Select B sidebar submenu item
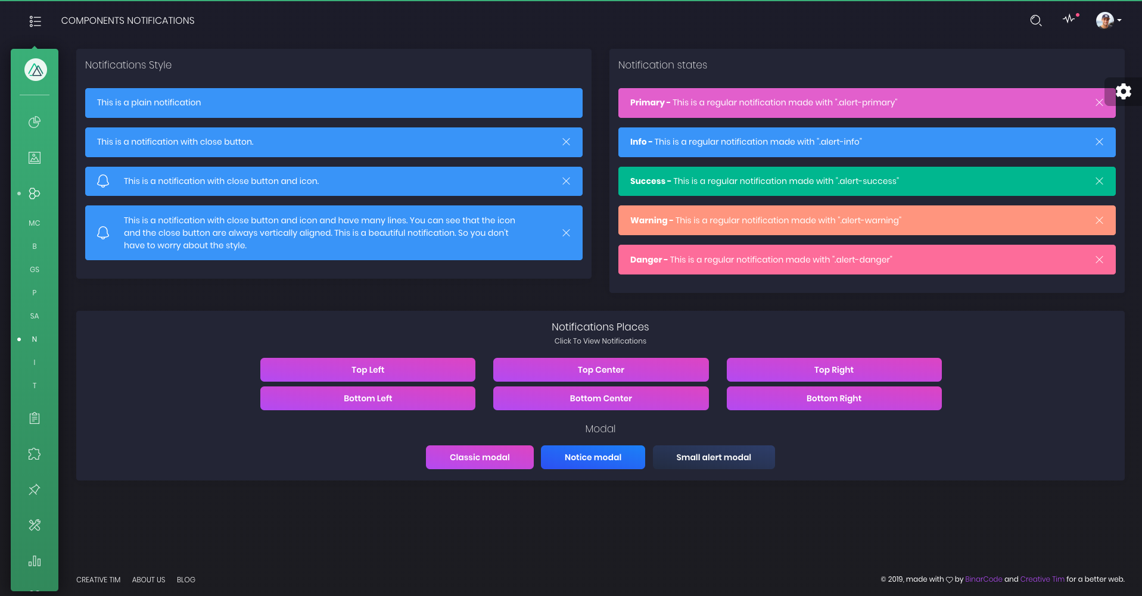 (35, 246)
